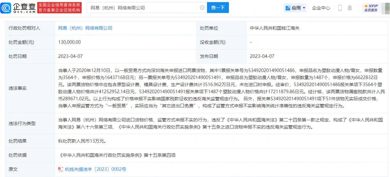Open original document 杭钱关缉违字〔2023〕0002号
The width and height of the screenshot is (390, 177).
tap(95, 169)
